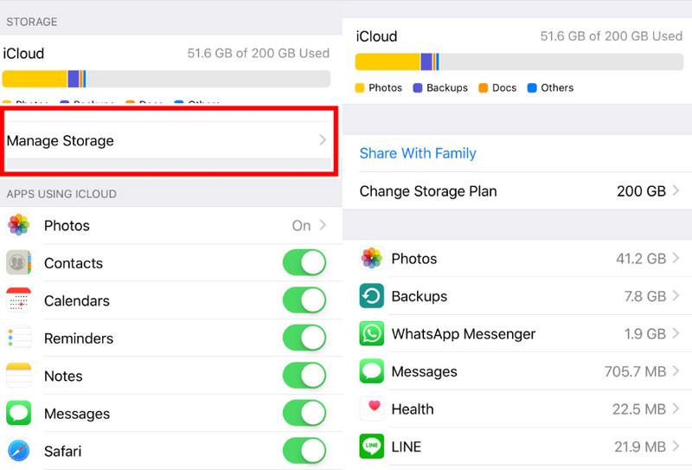Image resolution: width=692 pixels, height=470 pixels.
Task: Turn off the Reminders iCloud switch
Action: [x=304, y=338]
